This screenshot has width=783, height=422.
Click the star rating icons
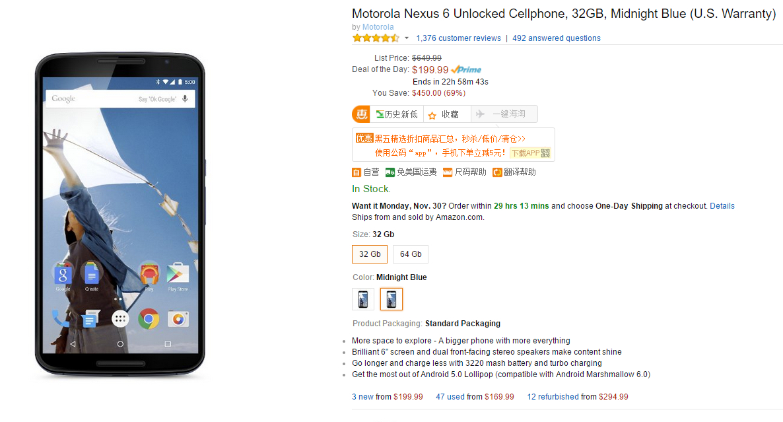coord(376,38)
